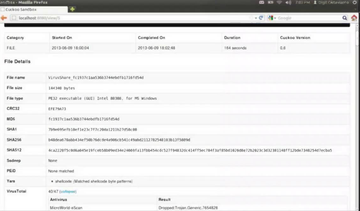This screenshot has height=211, width=360.
Task: Open the battery indicator in top panel
Action: tap(270, 2)
